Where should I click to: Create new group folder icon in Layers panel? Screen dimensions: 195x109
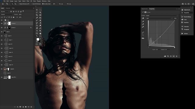(26, 107)
